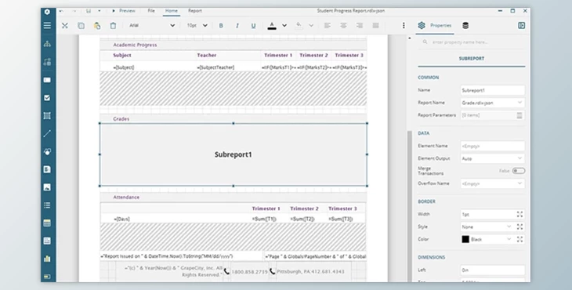Click the property name search field

coord(472,42)
